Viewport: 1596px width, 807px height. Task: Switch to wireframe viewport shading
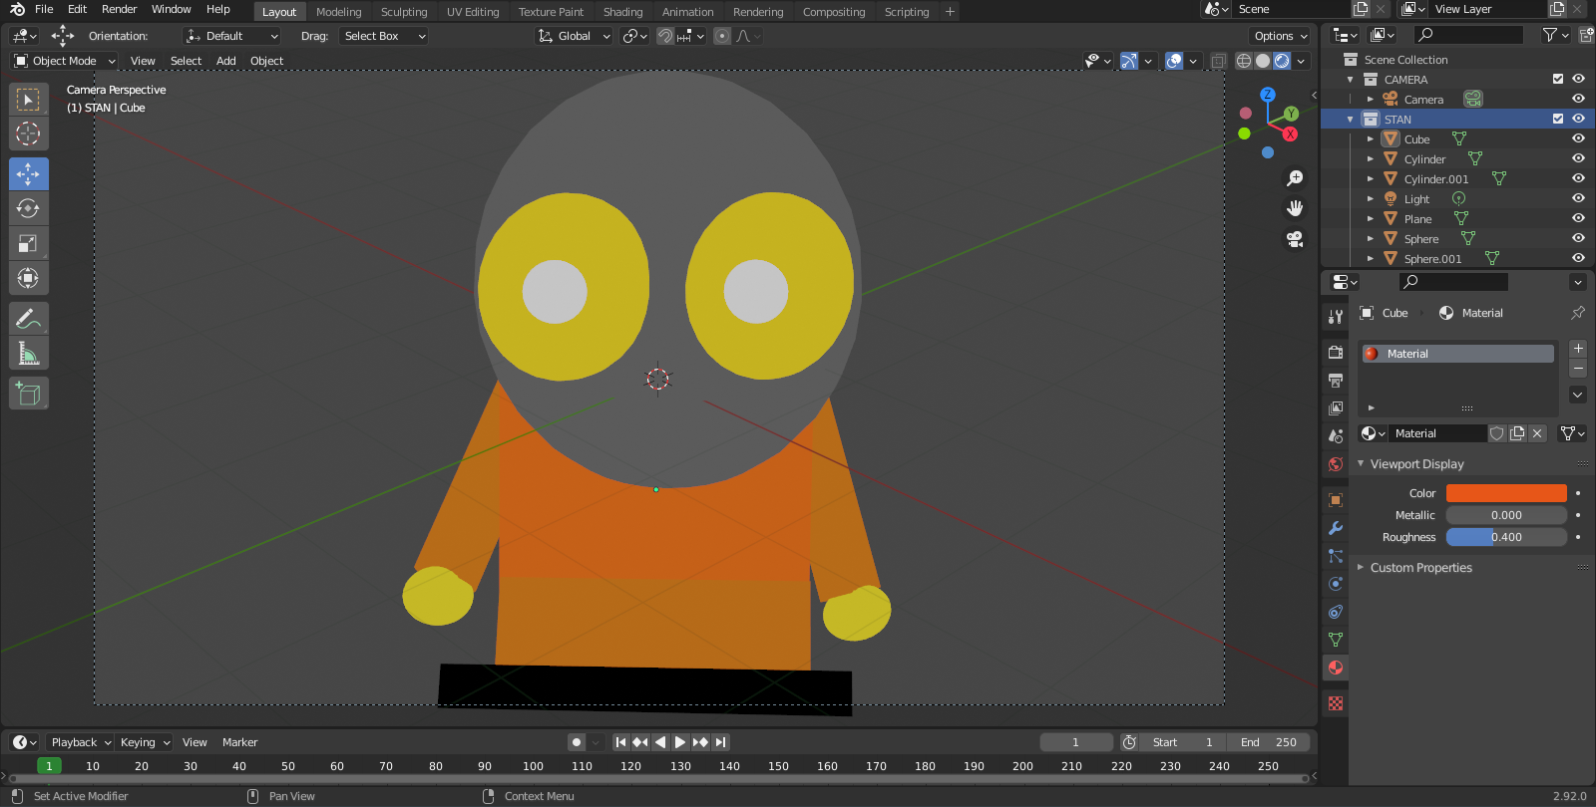click(1244, 61)
